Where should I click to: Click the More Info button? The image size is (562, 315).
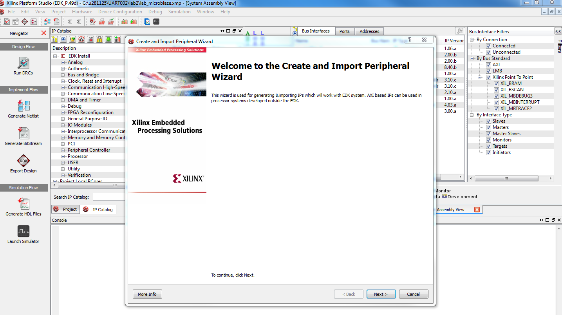pyautogui.click(x=147, y=294)
